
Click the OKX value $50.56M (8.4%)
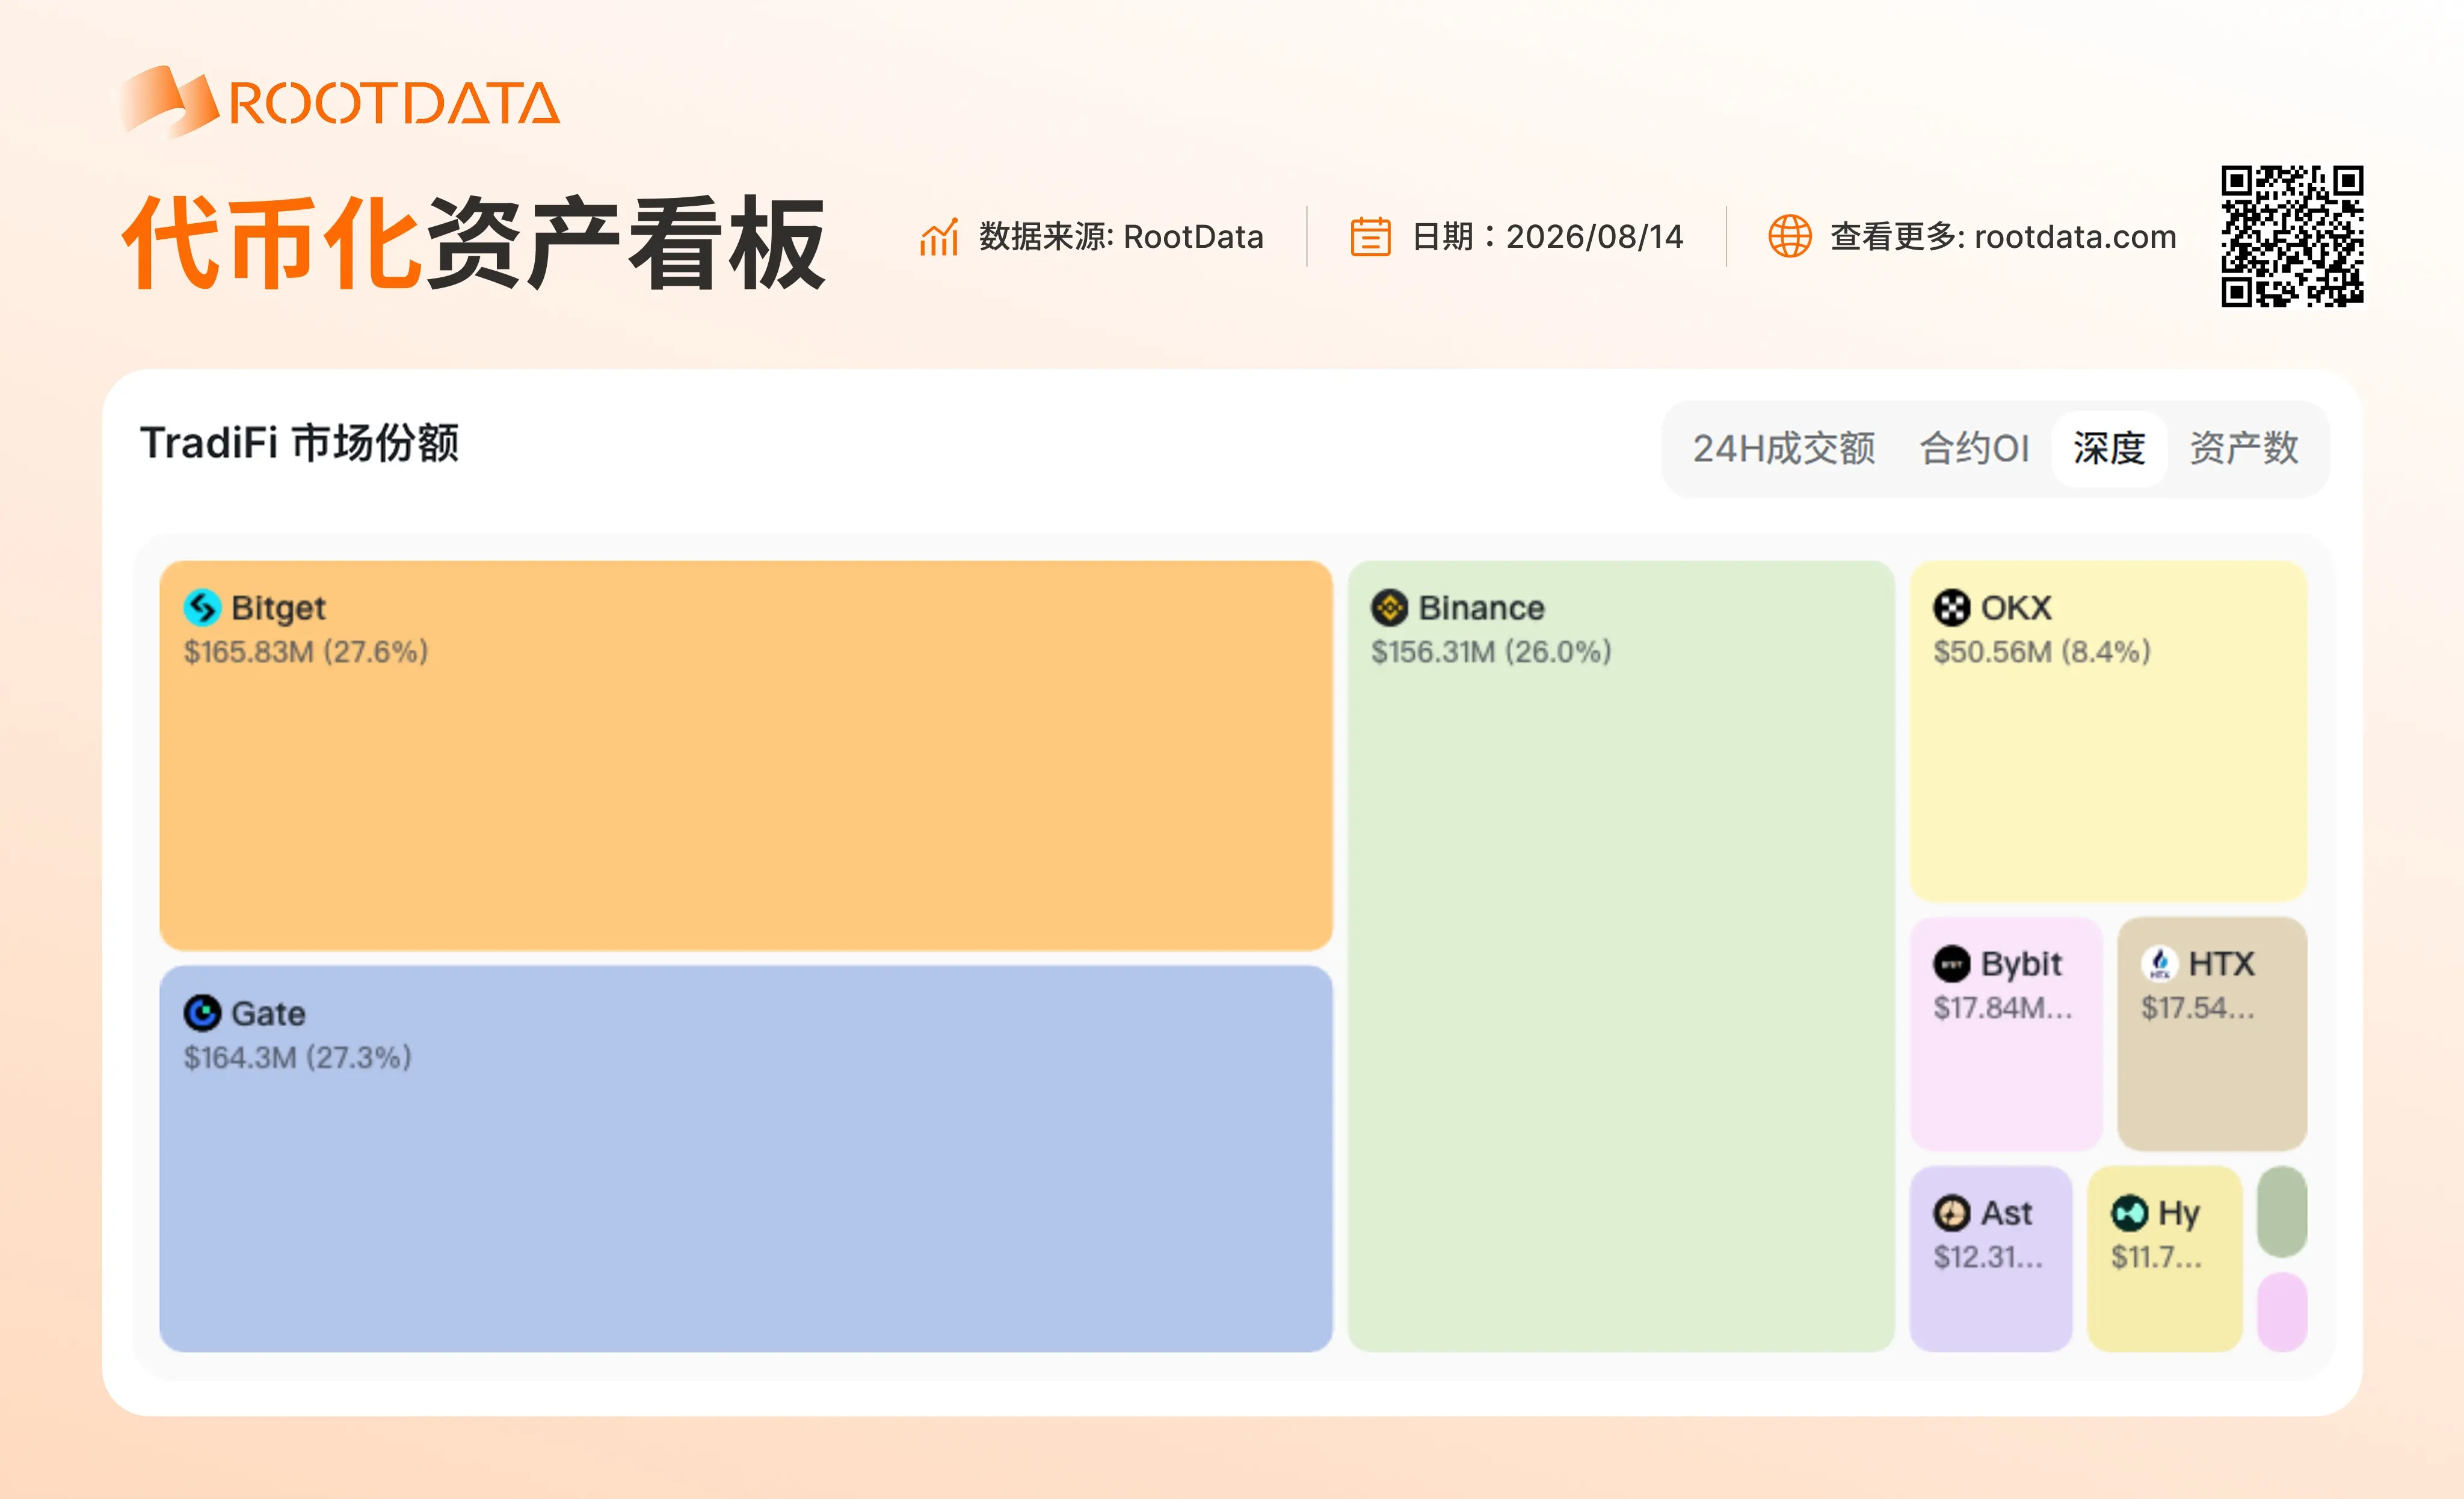pyautogui.click(x=2041, y=652)
